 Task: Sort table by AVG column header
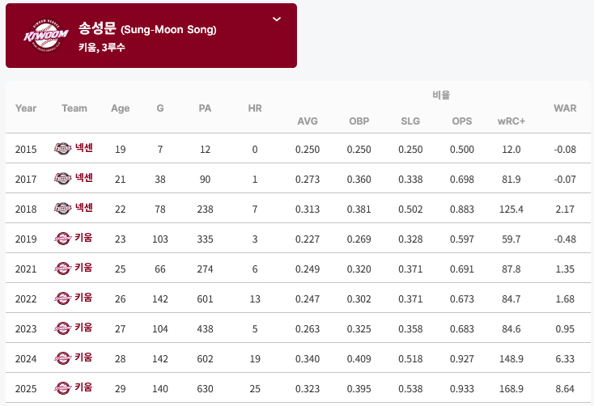tap(308, 121)
